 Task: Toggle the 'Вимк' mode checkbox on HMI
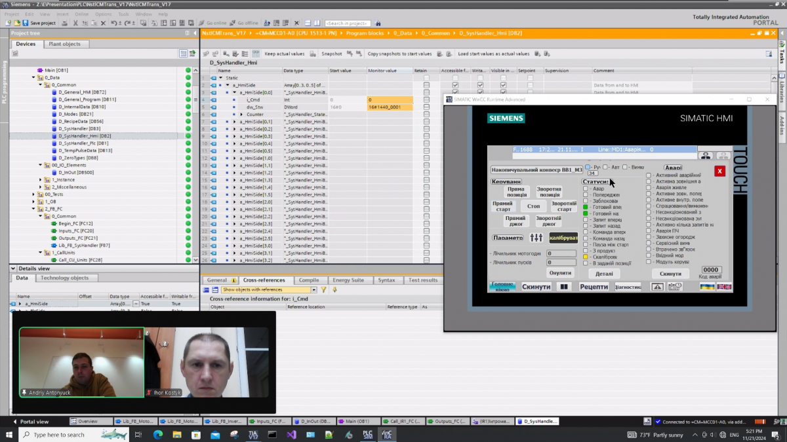coord(625,167)
